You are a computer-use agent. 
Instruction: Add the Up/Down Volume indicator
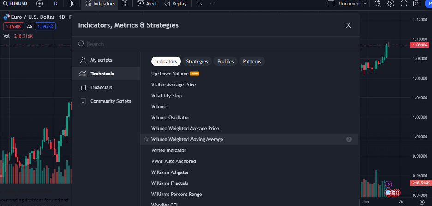(x=249, y=74)
